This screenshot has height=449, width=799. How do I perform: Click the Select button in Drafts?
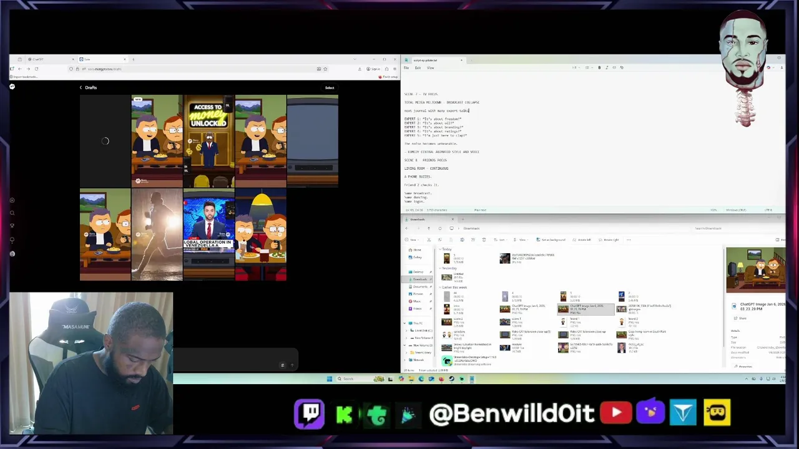[330, 88]
